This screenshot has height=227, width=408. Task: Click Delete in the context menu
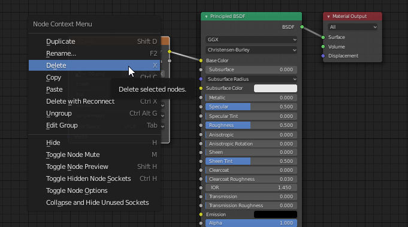[94, 65]
